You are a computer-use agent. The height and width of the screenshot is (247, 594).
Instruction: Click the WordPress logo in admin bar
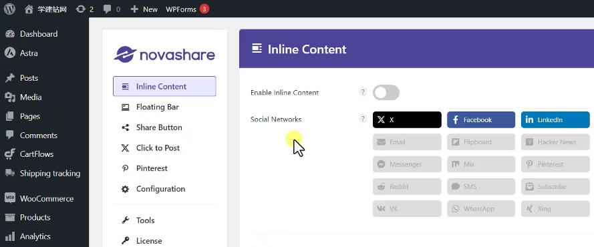(x=9, y=9)
